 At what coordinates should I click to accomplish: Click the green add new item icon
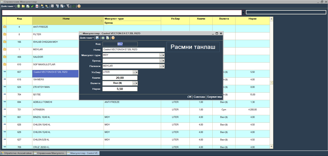coord(18,6)
